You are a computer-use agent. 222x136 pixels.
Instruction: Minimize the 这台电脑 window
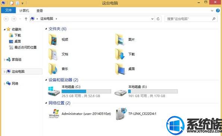click(x=199, y=3)
